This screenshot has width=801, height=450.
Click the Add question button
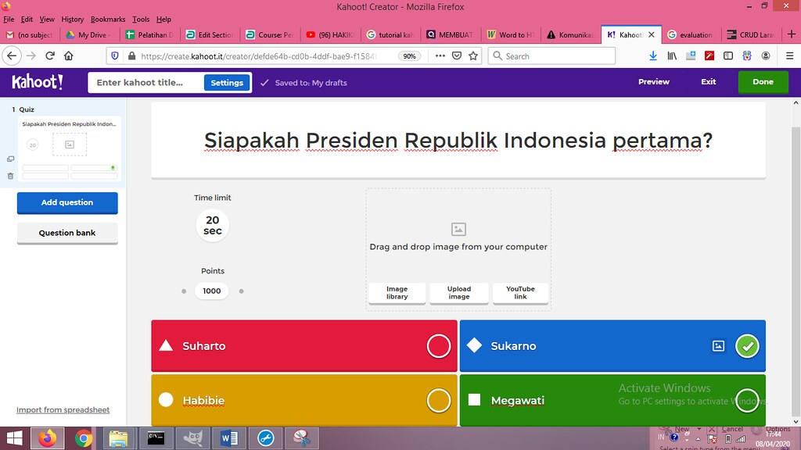[x=67, y=202]
